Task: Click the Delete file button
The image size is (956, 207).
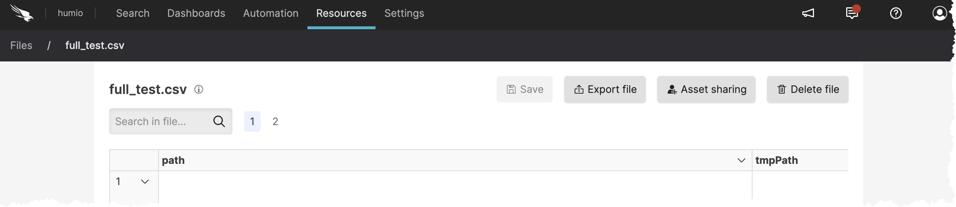Action: [x=807, y=89]
